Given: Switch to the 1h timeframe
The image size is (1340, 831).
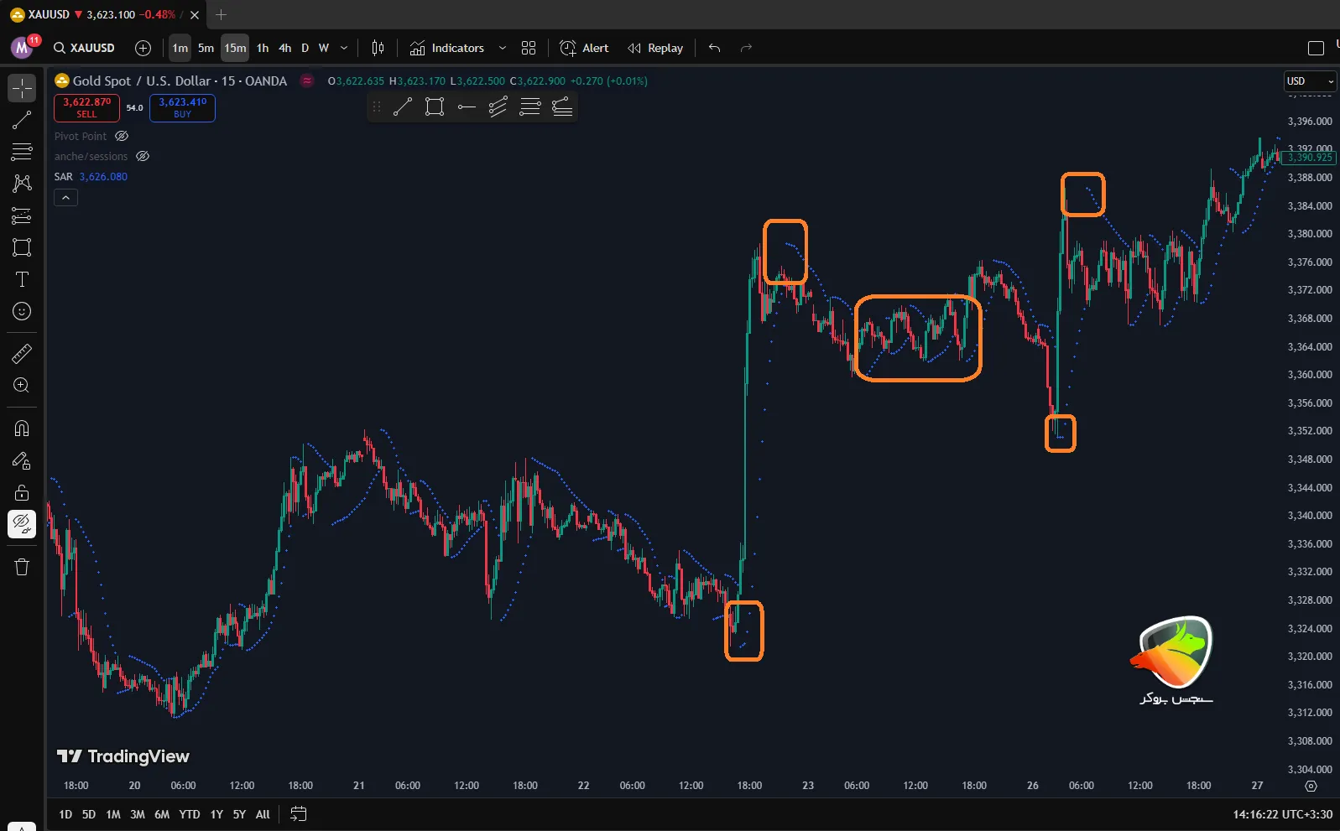Looking at the screenshot, I should pyautogui.click(x=263, y=48).
